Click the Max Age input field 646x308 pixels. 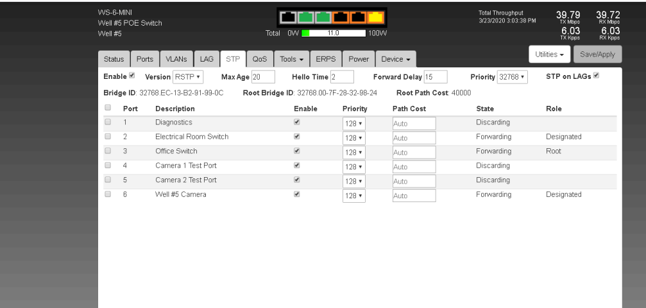pyautogui.click(x=262, y=77)
